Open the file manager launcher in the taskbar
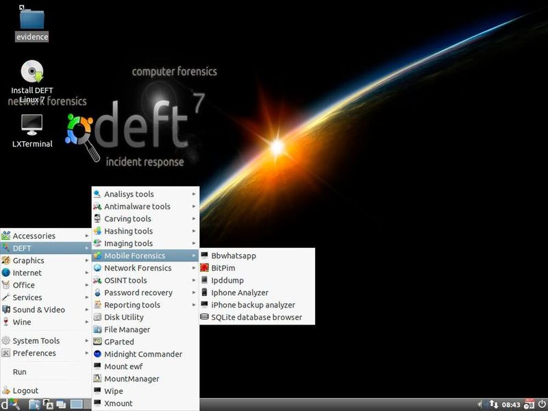Viewport: 548px width, 411px height. (34, 404)
